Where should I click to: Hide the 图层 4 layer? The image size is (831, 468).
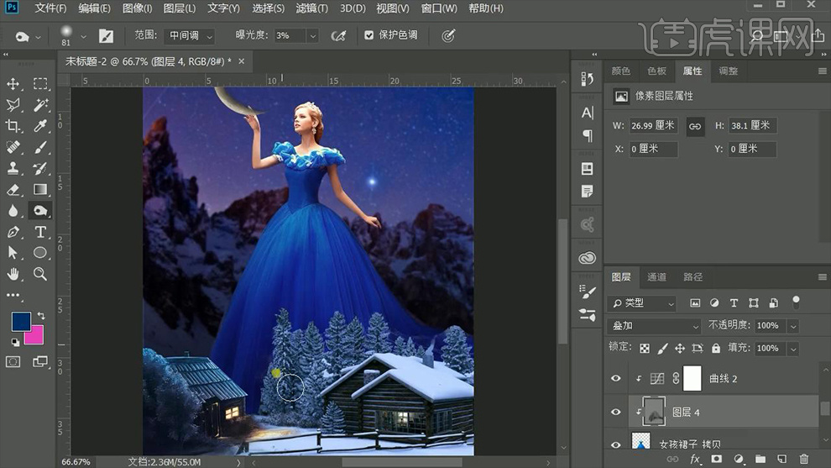point(616,413)
